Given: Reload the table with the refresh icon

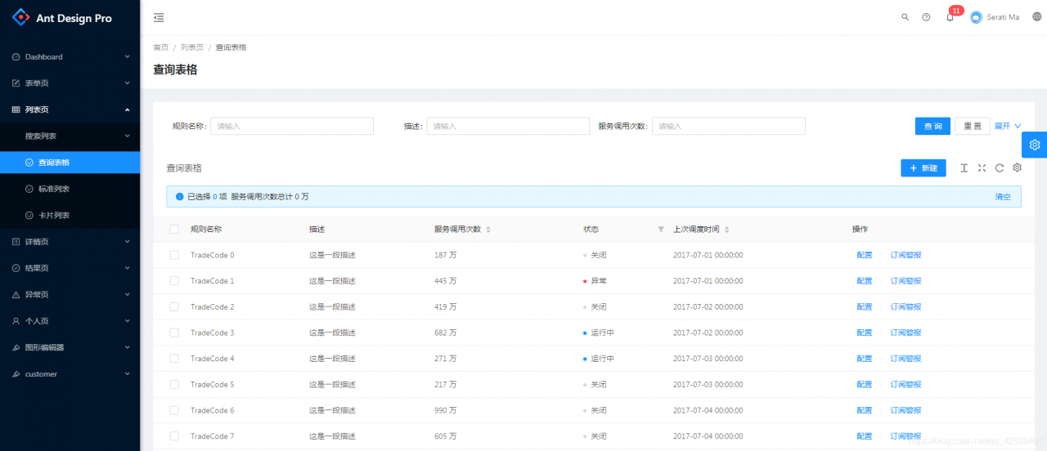Looking at the screenshot, I should [x=1000, y=167].
